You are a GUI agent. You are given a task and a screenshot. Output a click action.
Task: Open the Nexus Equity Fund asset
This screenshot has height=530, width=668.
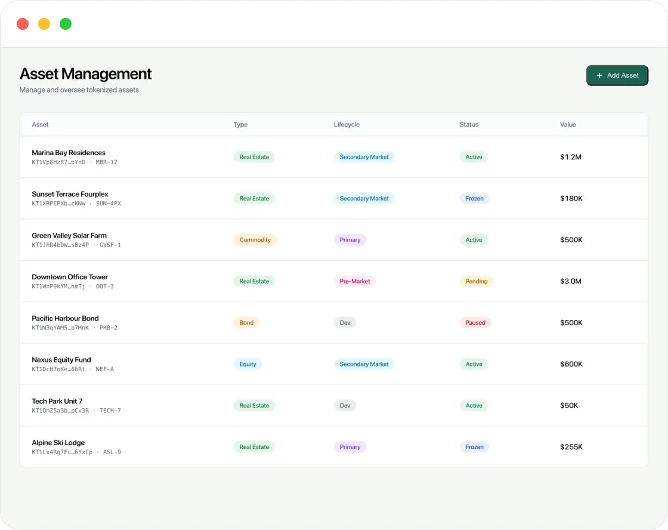click(x=61, y=359)
